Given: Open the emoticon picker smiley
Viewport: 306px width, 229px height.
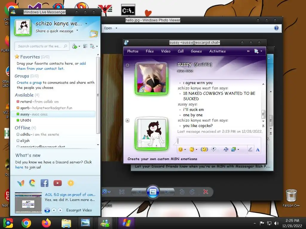Looking at the screenshot, I should [180, 149].
